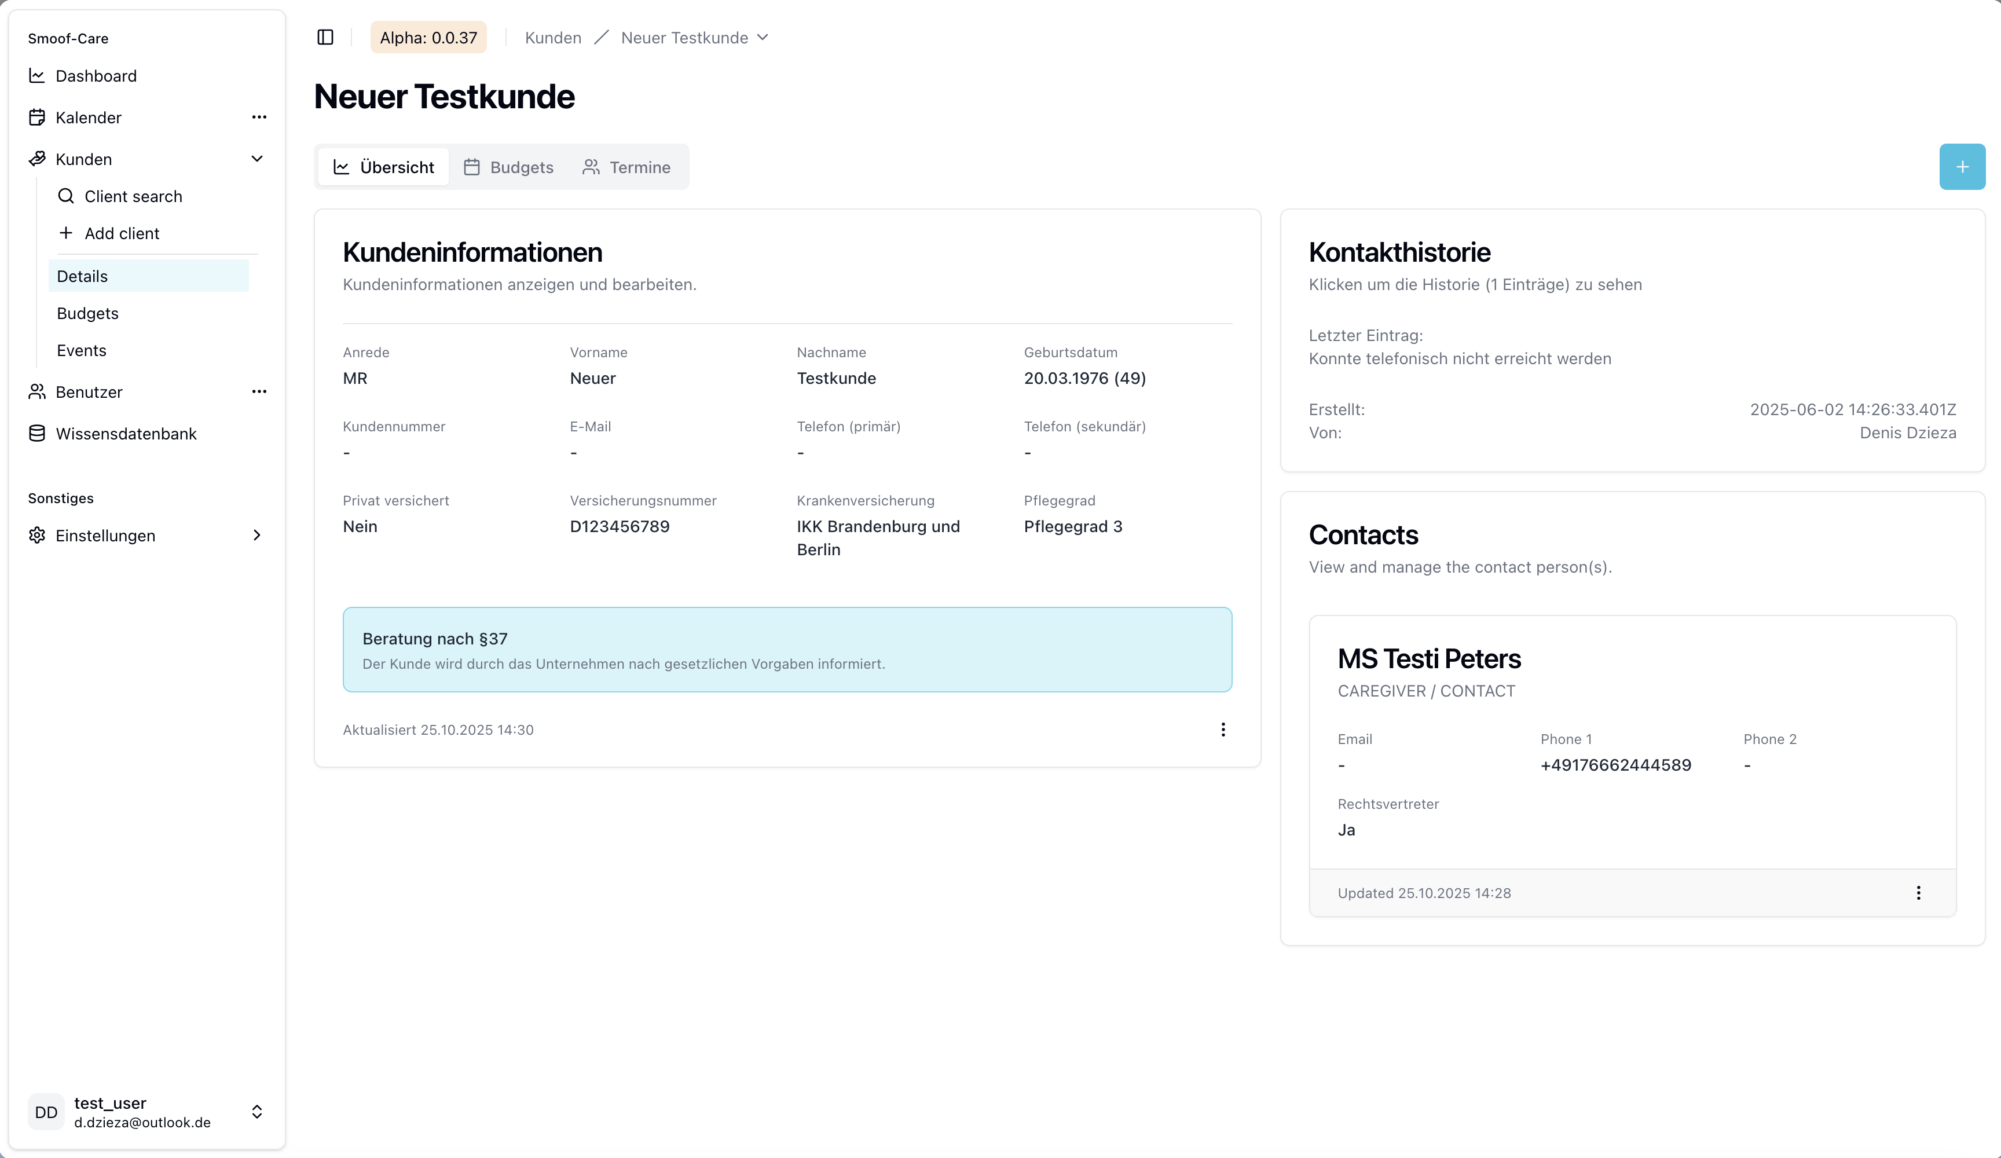Open Details in the sidebar

[x=148, y=276]
